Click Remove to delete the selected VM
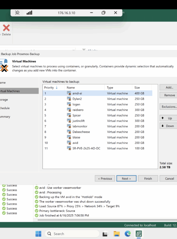Screen dimensions: 177x239 click(169, 95)
